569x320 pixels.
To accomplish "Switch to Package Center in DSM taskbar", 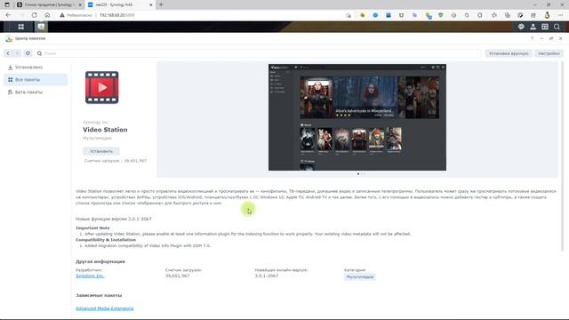I will point(41,27).
